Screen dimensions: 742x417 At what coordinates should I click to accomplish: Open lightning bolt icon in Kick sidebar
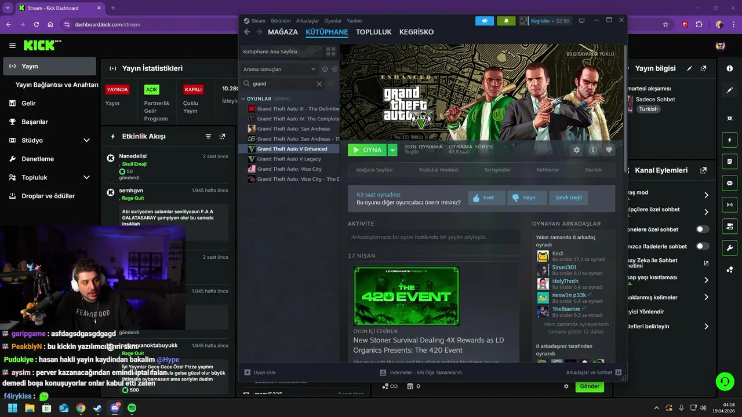[x=730, y=140]
